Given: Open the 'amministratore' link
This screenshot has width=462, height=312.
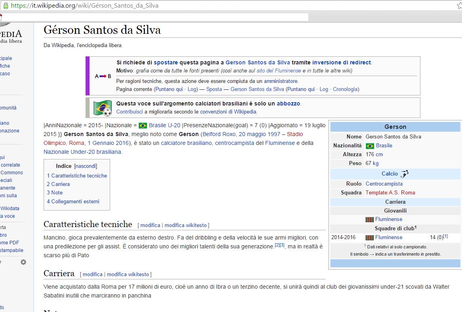Looking at the screenshot, I should pos(281,81).
